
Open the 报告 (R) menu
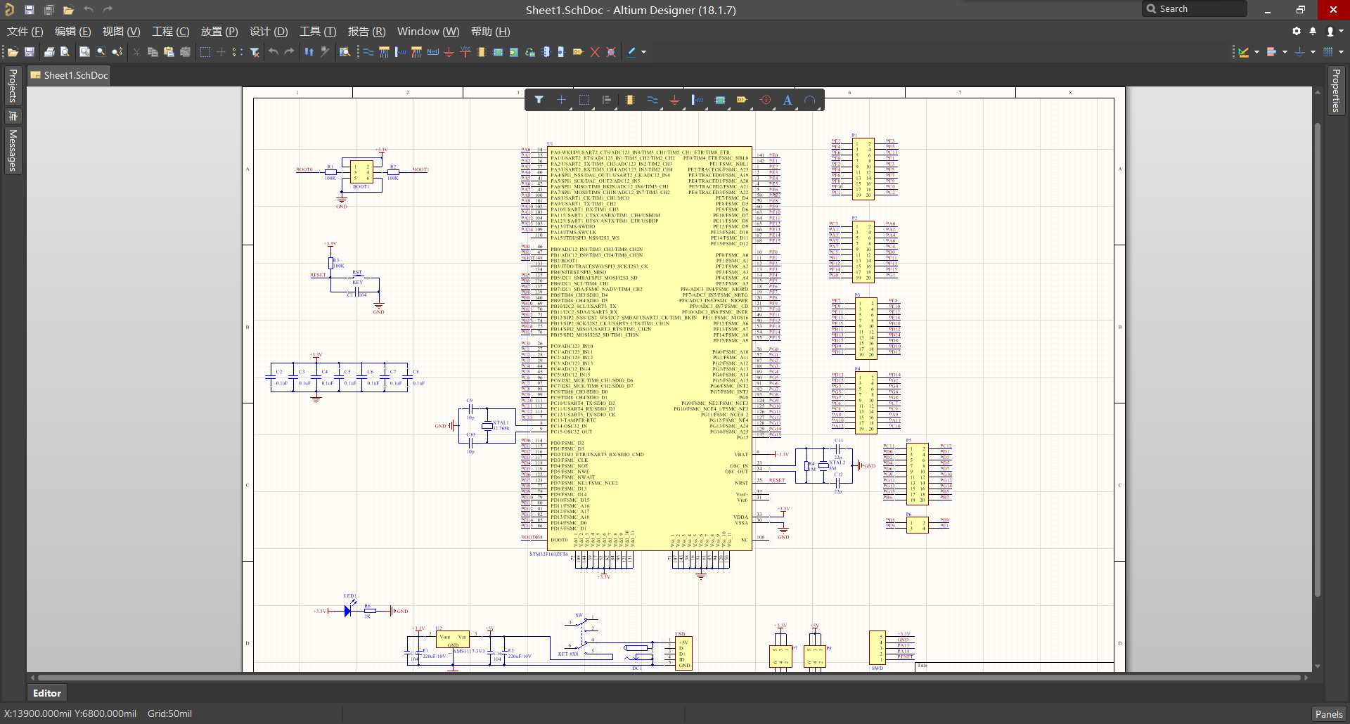coord(366,32)
